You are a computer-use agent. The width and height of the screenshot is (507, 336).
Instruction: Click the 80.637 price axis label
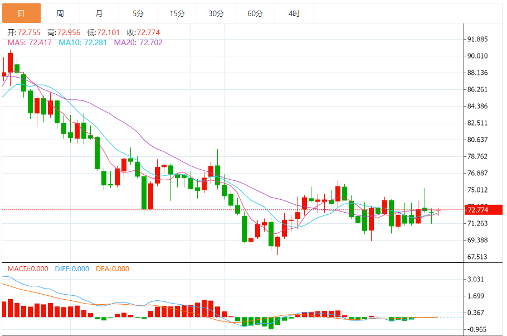click(477, 140)
